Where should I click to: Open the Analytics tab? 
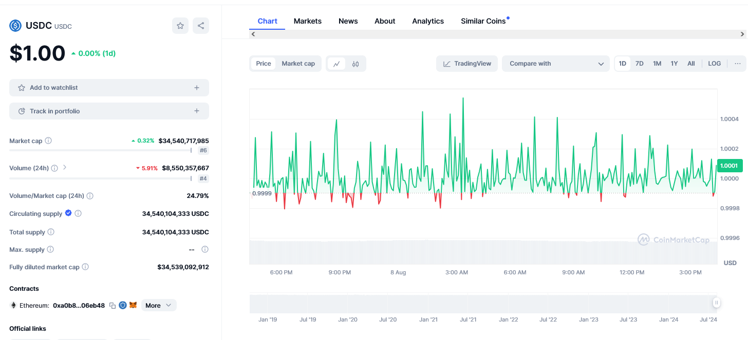coord(427,21)
